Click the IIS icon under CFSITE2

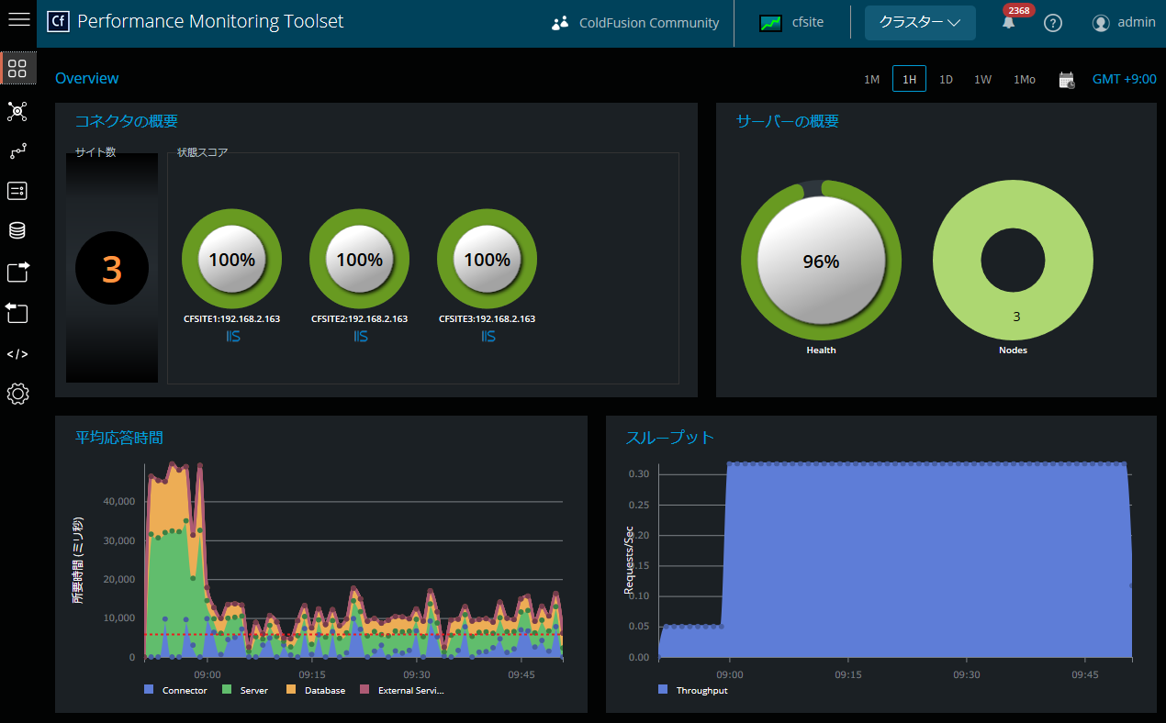point(360,337)
